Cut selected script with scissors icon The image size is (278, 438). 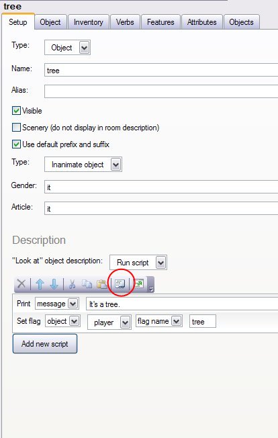[73, 284]
